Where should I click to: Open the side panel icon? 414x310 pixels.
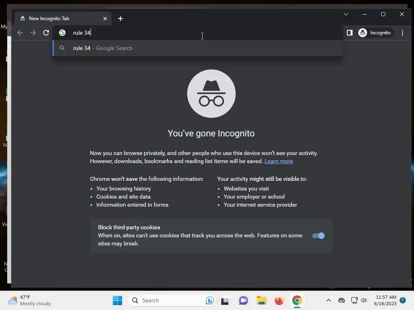point(350,33)
